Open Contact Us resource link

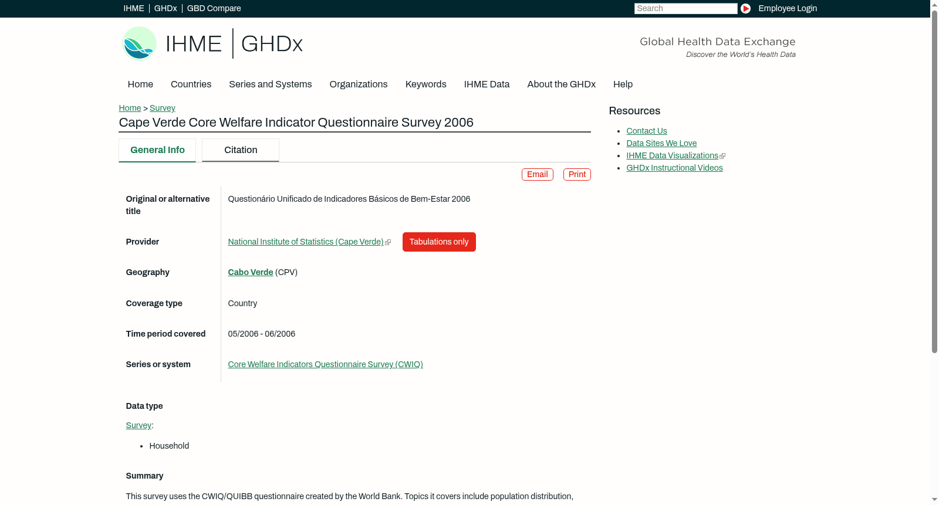647,131
